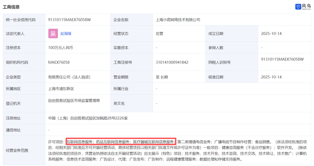Click the 组织机构代码 label cell
The image size is (314, 166).
pos(24,62)
